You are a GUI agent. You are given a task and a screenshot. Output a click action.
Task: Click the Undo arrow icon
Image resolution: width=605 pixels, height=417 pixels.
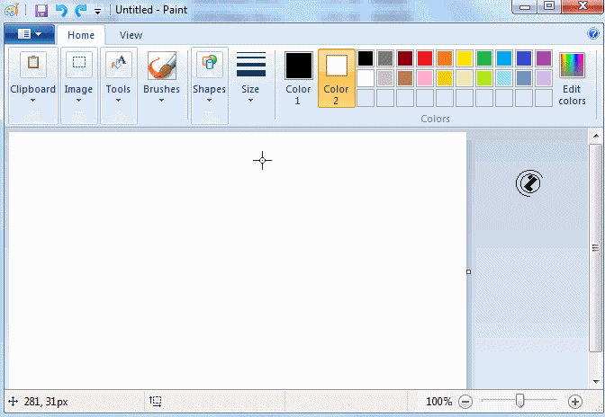coord(61,11)
